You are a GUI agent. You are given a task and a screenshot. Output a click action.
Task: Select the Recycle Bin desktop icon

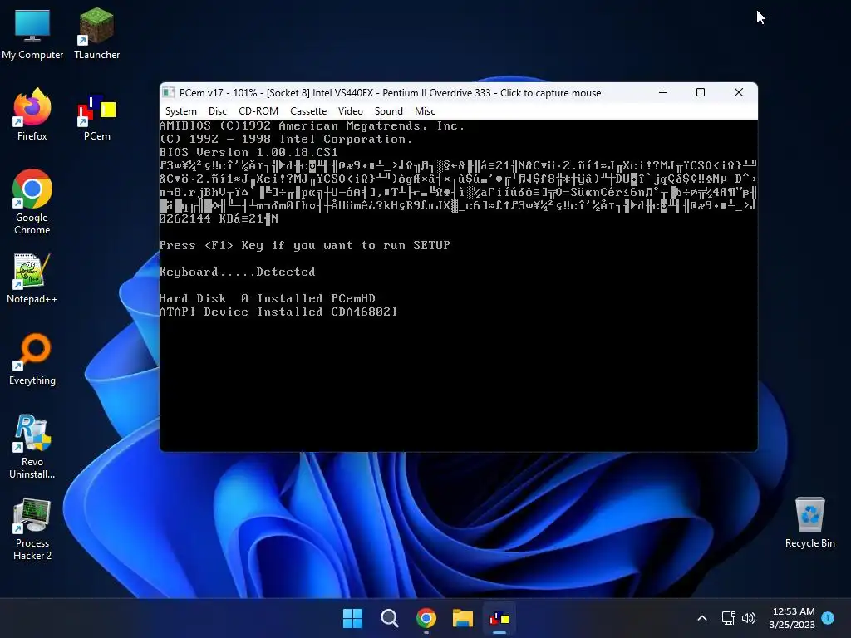click(809, 523)
